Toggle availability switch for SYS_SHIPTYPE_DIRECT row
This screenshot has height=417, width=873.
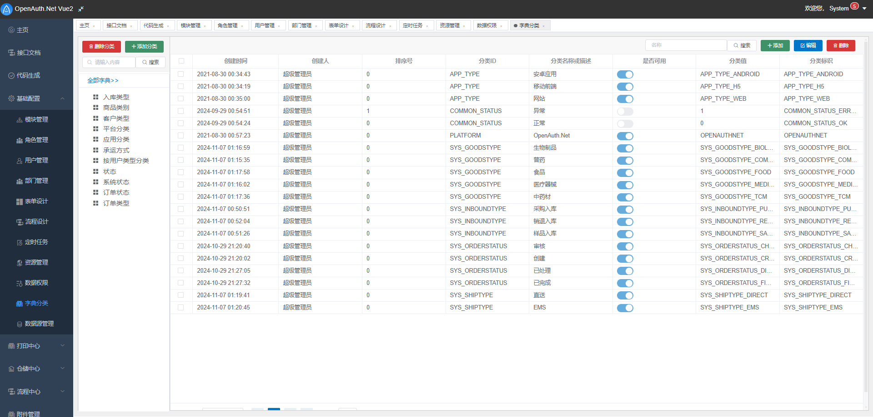(625, 295)
